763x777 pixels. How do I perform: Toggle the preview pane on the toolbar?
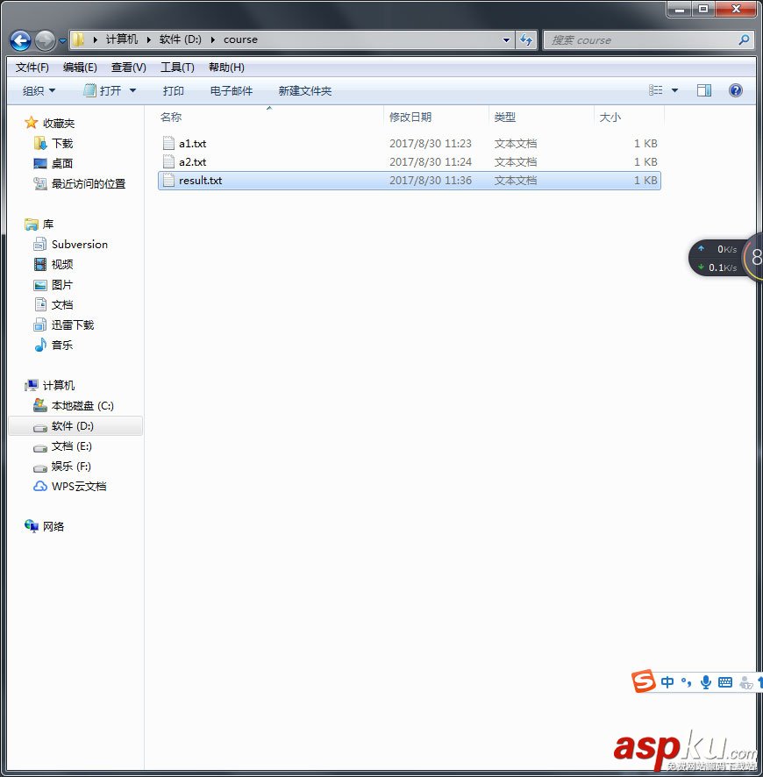pos(703,90)
